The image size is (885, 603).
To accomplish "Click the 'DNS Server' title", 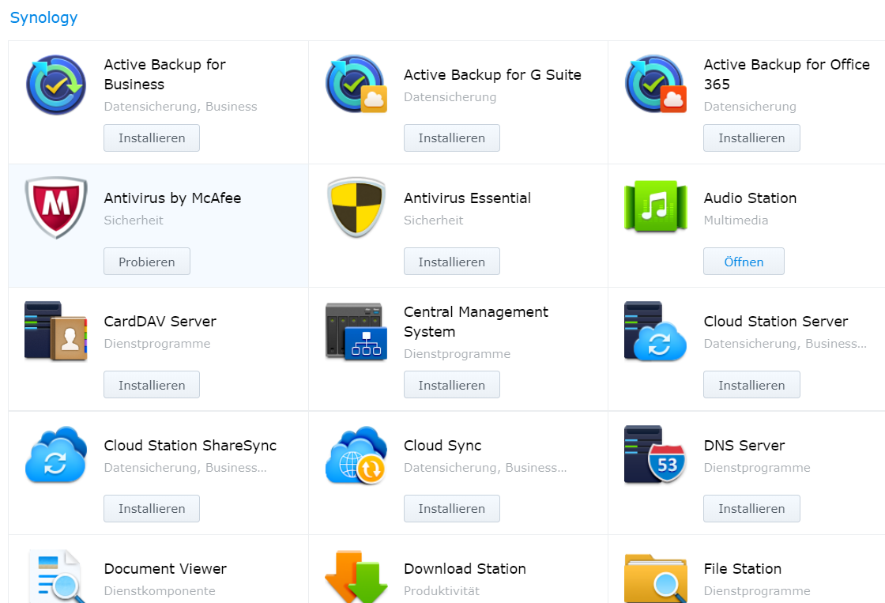I will [x=744, y=446].
